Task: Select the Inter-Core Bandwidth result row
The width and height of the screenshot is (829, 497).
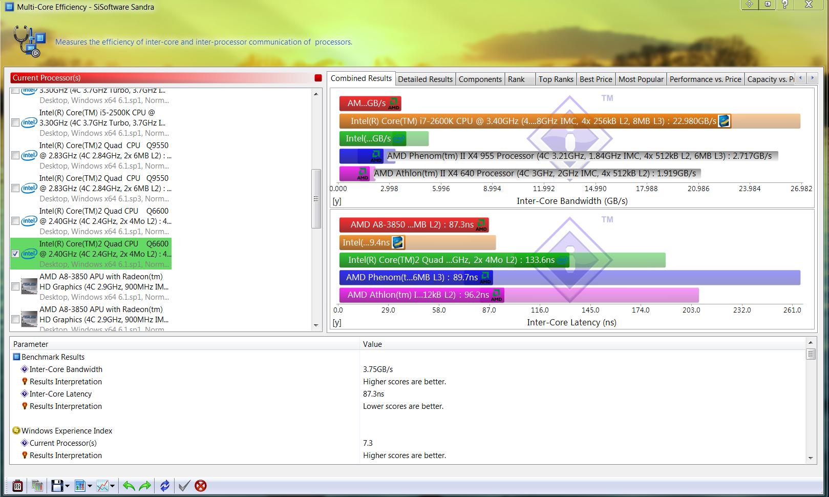Action: [408, 369]
